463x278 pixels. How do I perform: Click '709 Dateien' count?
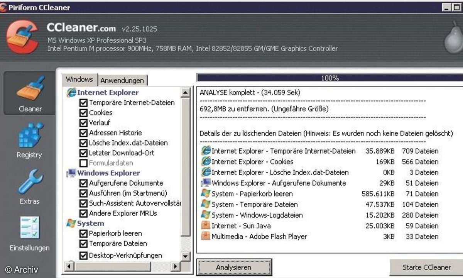coord(420,151)
